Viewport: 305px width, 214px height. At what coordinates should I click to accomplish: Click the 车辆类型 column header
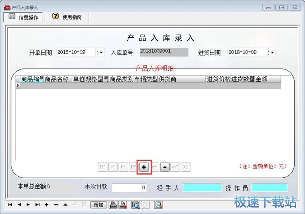146,79
